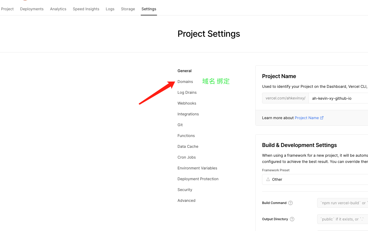Viewport: 368px width, 231px height.
Task: Open Git settings section
Action: tap(180, 125)
